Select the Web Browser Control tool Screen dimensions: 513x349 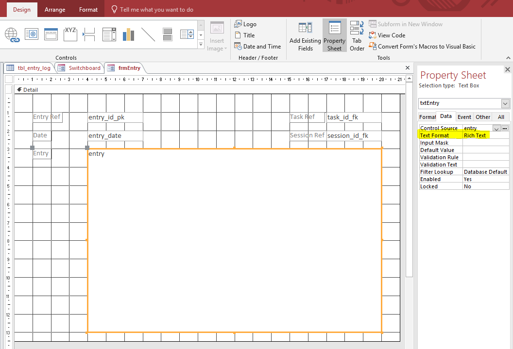tap(31, 34)
